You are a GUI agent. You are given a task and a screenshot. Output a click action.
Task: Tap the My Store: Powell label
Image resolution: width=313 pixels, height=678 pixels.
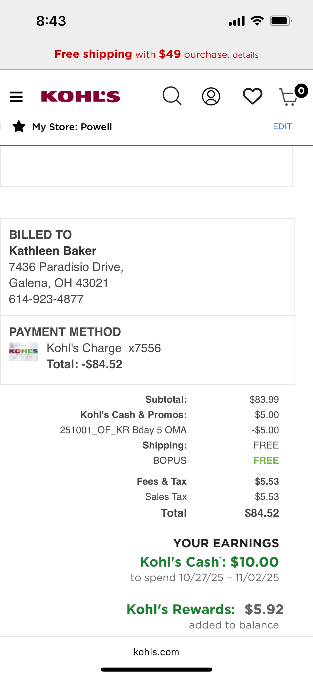[72, 127]
